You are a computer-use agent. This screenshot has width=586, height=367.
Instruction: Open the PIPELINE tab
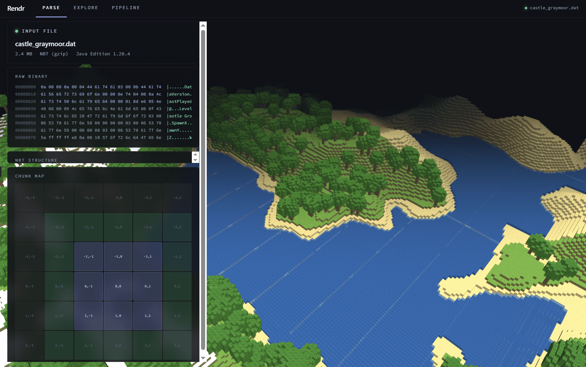126,8
